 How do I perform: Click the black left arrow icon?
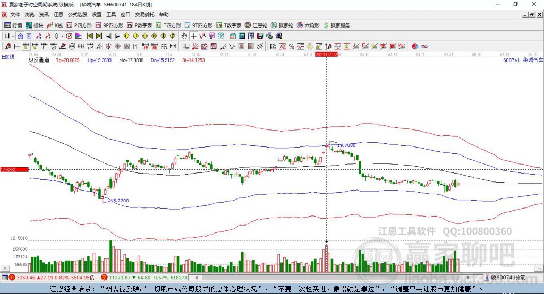click(x=108, y=36)
